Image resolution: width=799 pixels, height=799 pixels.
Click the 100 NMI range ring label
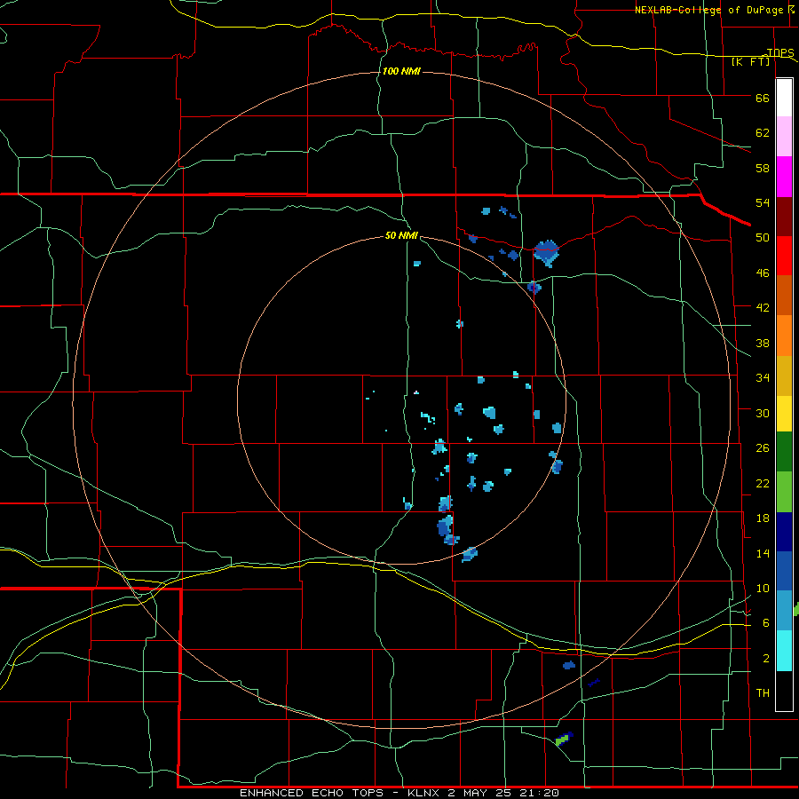pos(401,71)
